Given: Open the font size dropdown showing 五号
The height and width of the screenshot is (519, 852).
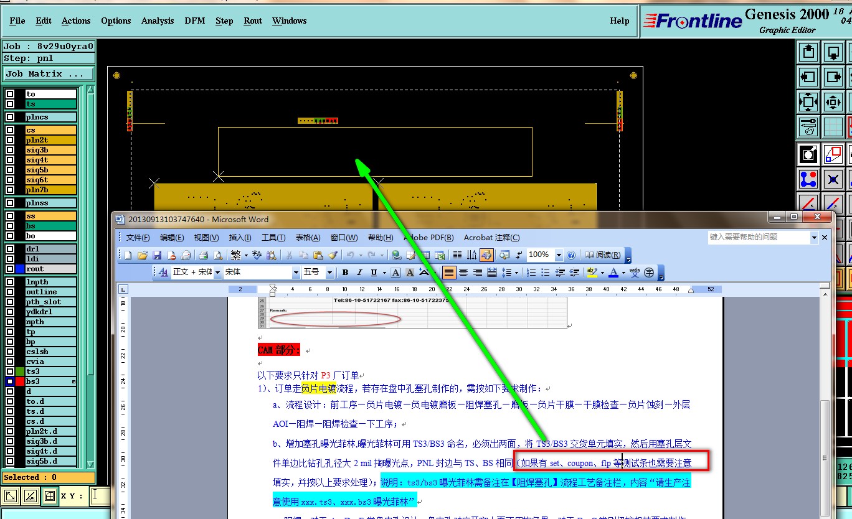Looking at the screenshot, I should pyautogui.click(x=329, y=273).
